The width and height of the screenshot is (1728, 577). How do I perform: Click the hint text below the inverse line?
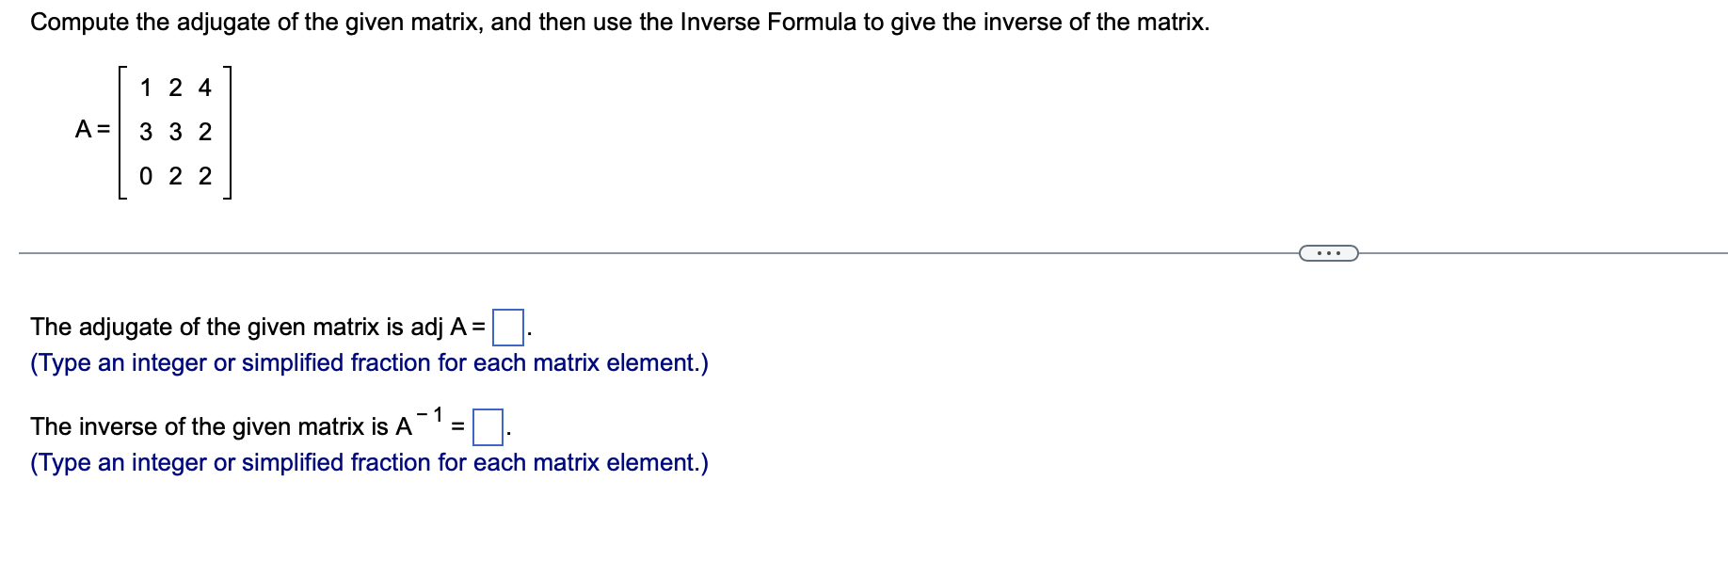(x=369, y=462)
